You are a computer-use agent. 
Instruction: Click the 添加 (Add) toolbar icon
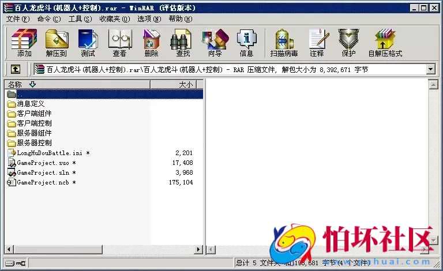pos(24,43)
